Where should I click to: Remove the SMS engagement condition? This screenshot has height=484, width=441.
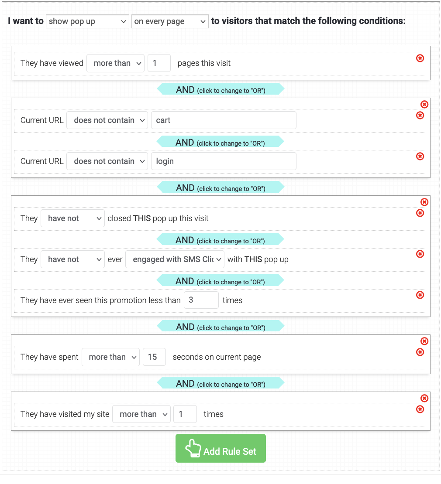point(420,254)
